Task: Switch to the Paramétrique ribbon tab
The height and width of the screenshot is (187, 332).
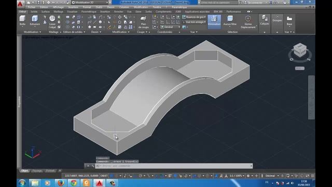Action: click(89, 11)
